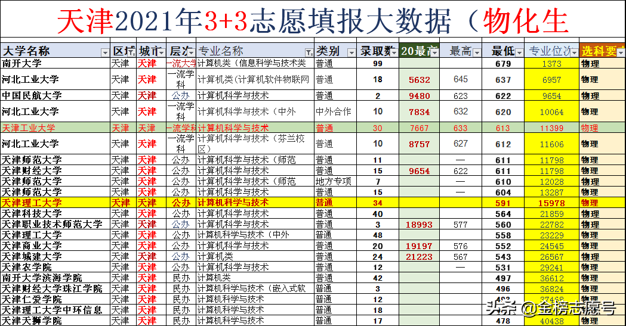Select the 591 cell in the yellow row
This screenshot has height=326, width=626.
503,203
